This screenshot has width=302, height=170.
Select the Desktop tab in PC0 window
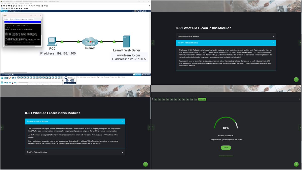pos(17,19)
